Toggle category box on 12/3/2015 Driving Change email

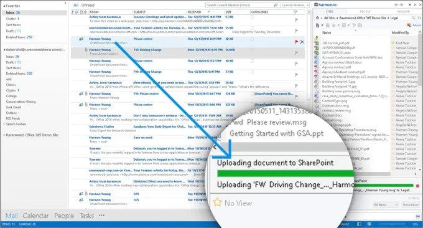(x=252, y=72)
